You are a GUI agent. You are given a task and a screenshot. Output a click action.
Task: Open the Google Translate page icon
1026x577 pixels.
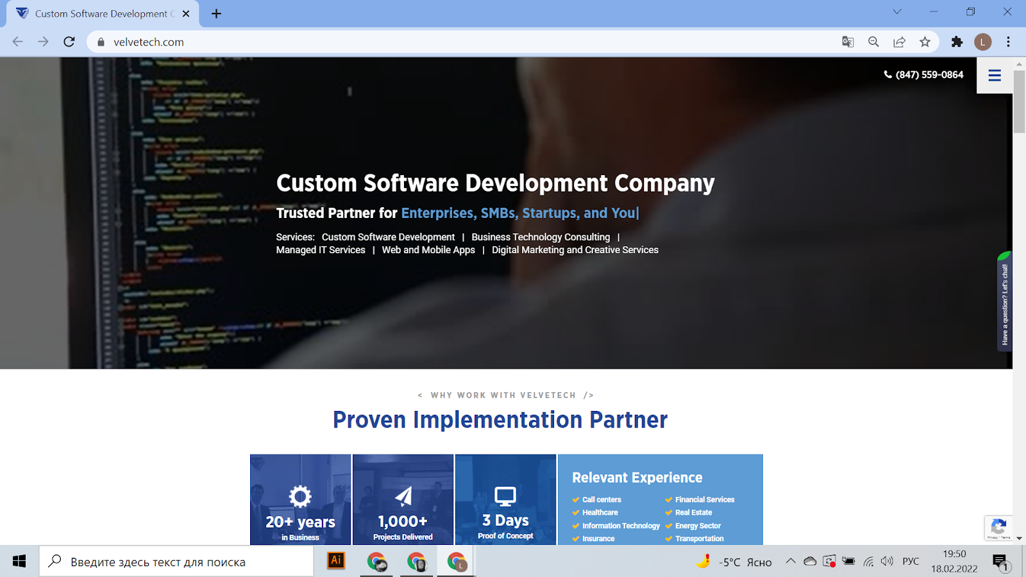(848, 42)
